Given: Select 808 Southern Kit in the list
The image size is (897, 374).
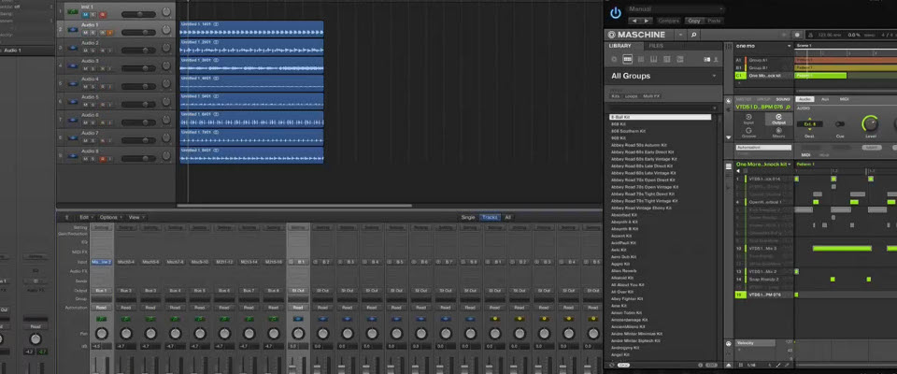Looking at the screenshot, I should click(629, 131).
